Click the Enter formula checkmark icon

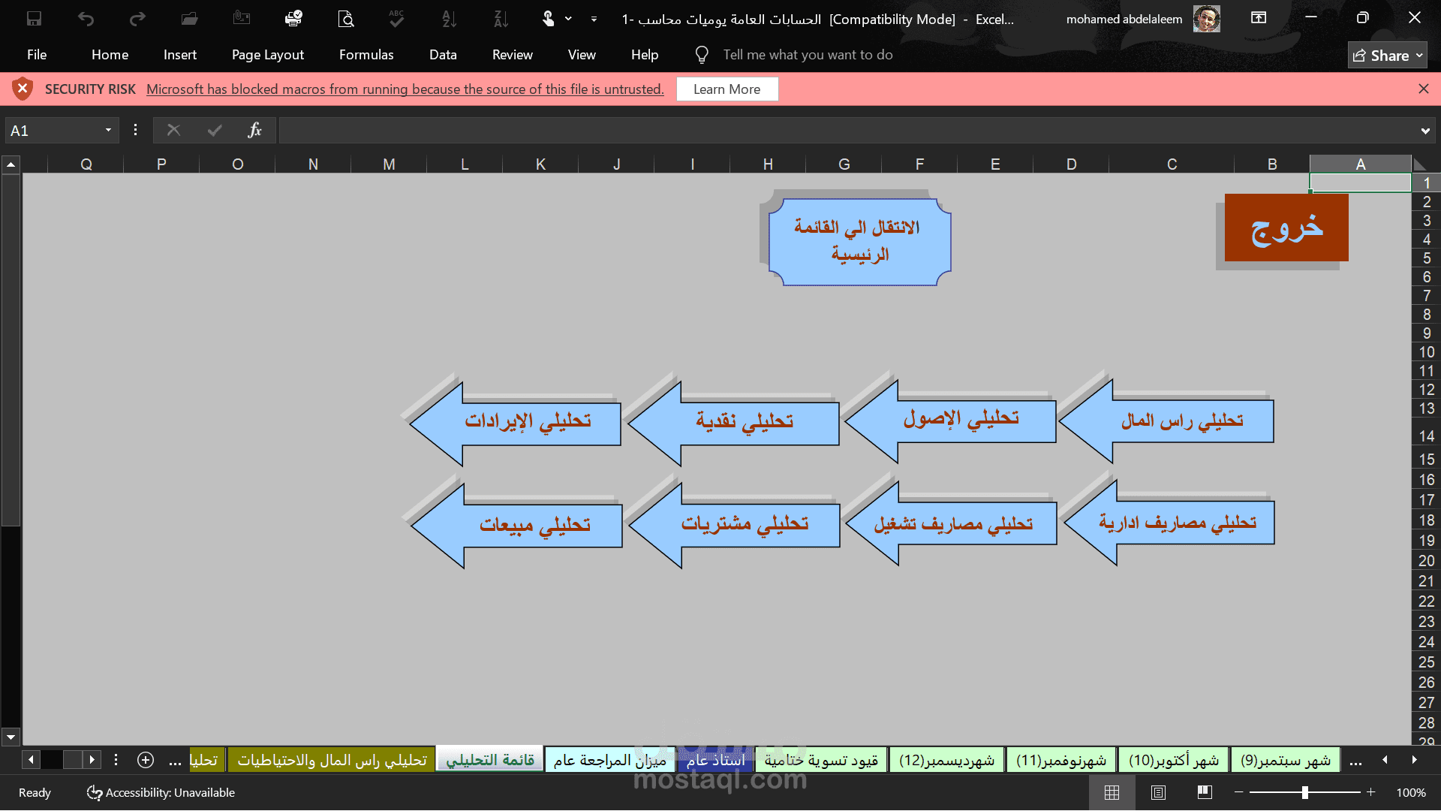coord(215,131)
